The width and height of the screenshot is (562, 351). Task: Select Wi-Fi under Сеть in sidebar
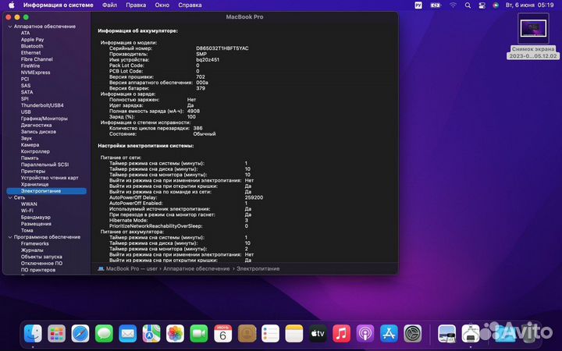click(x=27, y=211)
